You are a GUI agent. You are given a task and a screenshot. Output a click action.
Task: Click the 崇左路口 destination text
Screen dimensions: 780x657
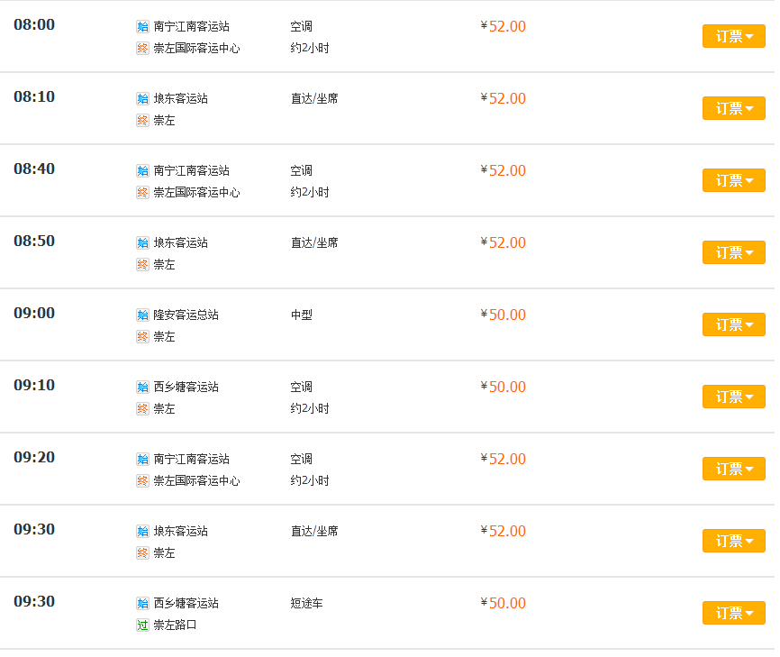pyautogui.click(x=175, y=625)
